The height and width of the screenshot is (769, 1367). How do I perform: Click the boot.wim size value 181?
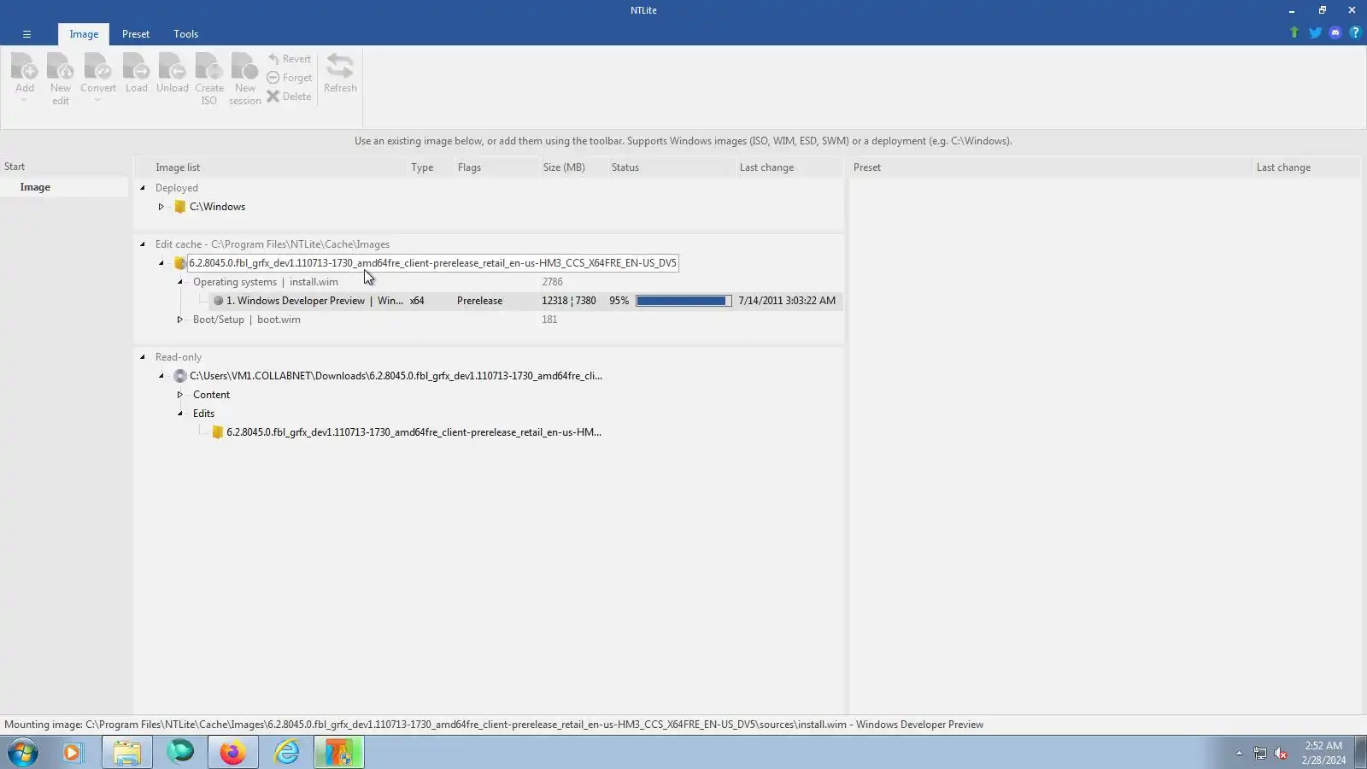click(549, 320)
